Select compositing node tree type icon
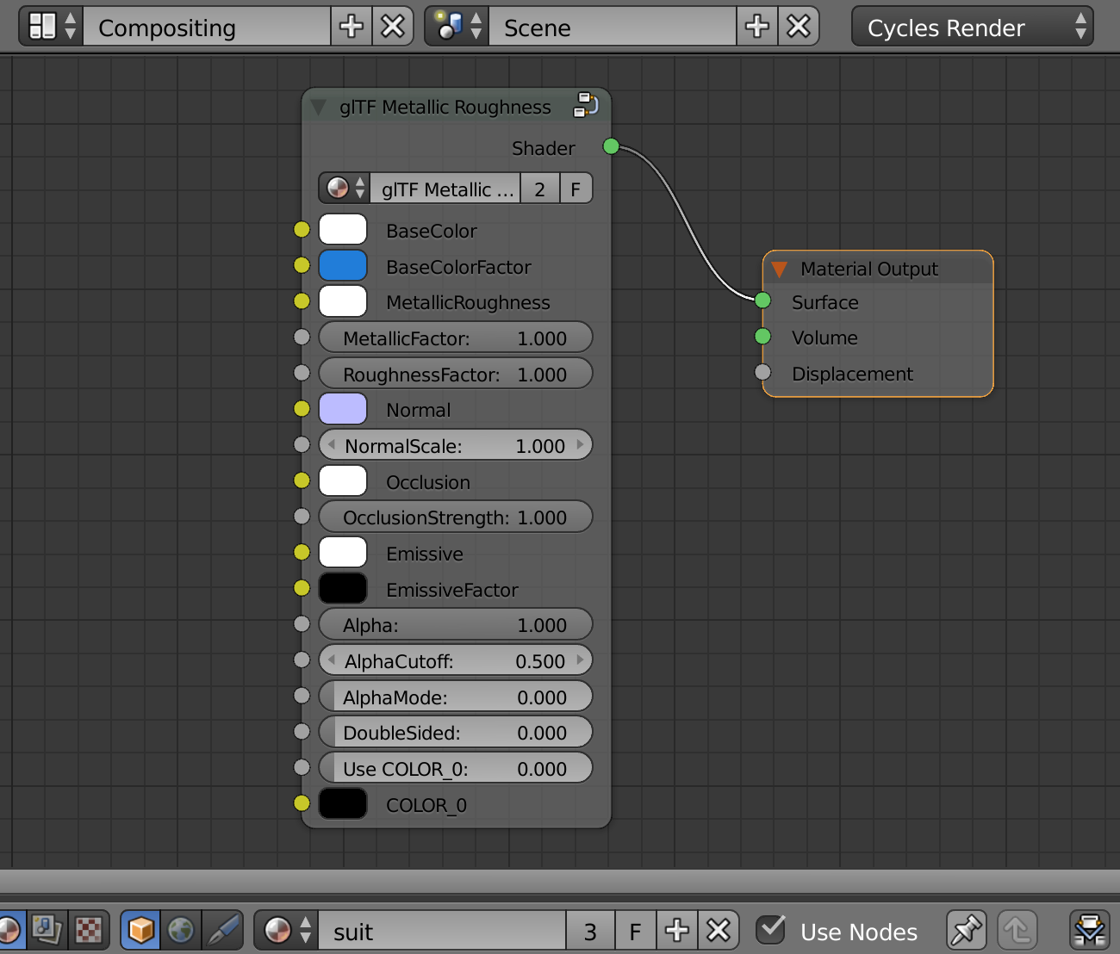Image resolution: width=1120 pixels, height=954 pixels. tap(47, 930)
